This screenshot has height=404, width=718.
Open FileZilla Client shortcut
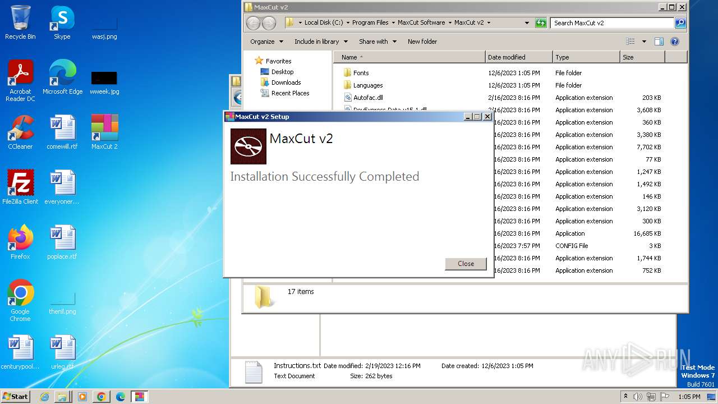[20, 187]
